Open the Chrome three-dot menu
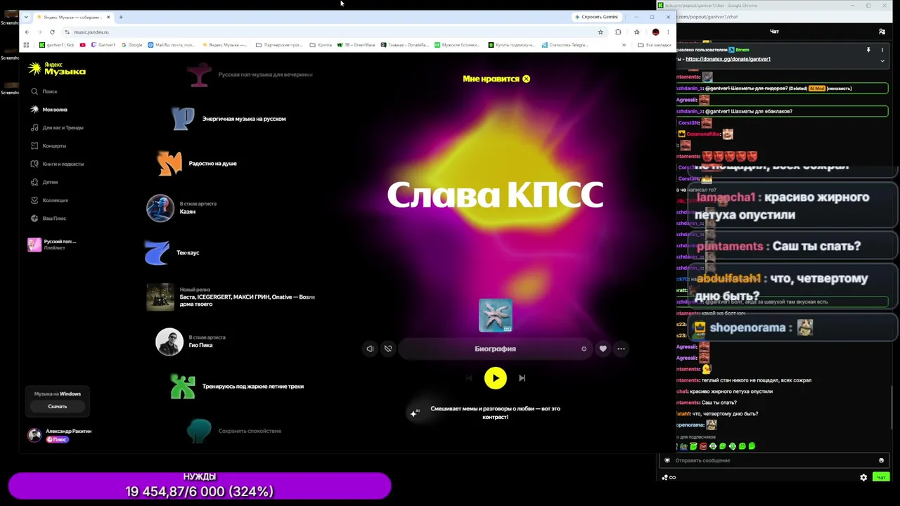Viewport: 900px width, 506px height. pos(667,32)
